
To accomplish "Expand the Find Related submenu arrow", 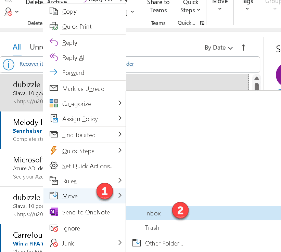I will [x=120, y=134].
